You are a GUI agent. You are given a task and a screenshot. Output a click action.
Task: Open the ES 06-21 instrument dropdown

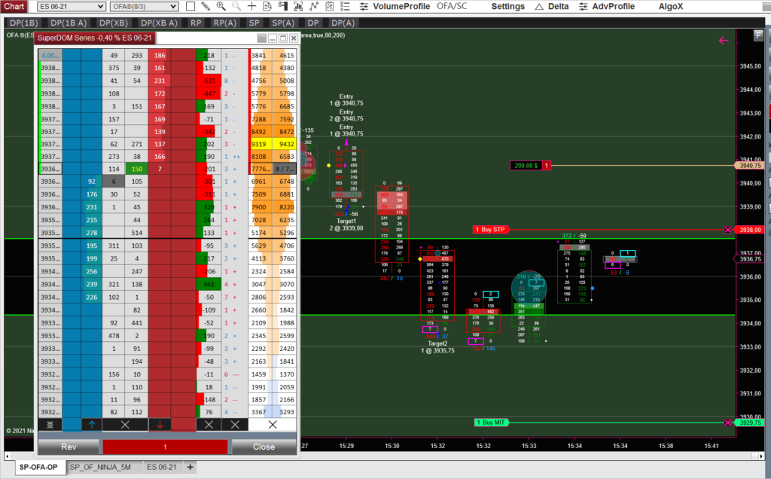pyautogui.click(x=72, y=6)
